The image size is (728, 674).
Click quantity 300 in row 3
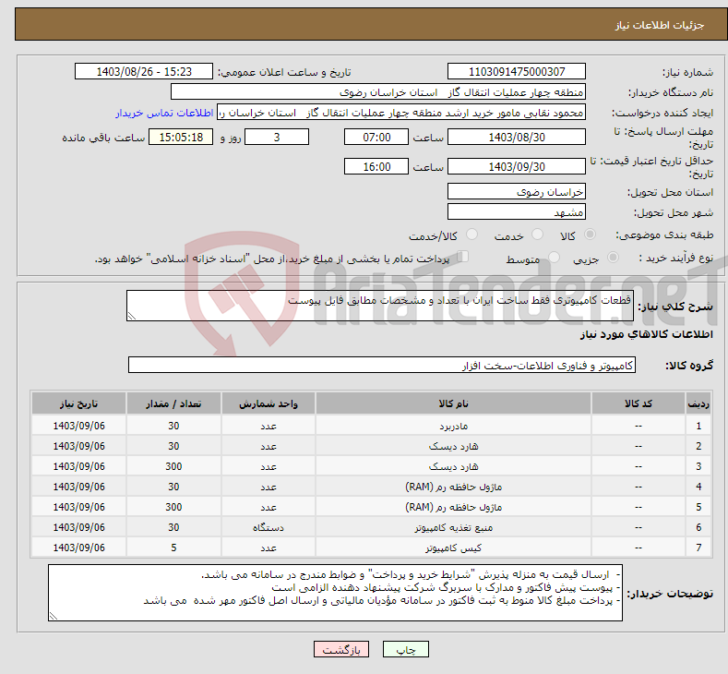173,466
